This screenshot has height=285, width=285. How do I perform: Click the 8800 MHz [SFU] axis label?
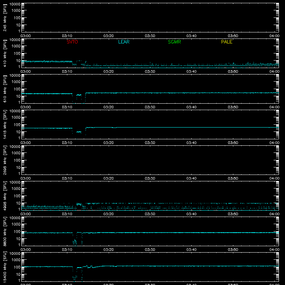pos(5,232)
